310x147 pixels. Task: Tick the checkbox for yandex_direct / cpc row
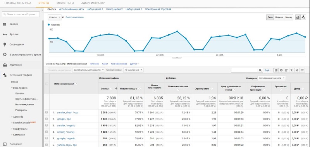click(46, 112)
